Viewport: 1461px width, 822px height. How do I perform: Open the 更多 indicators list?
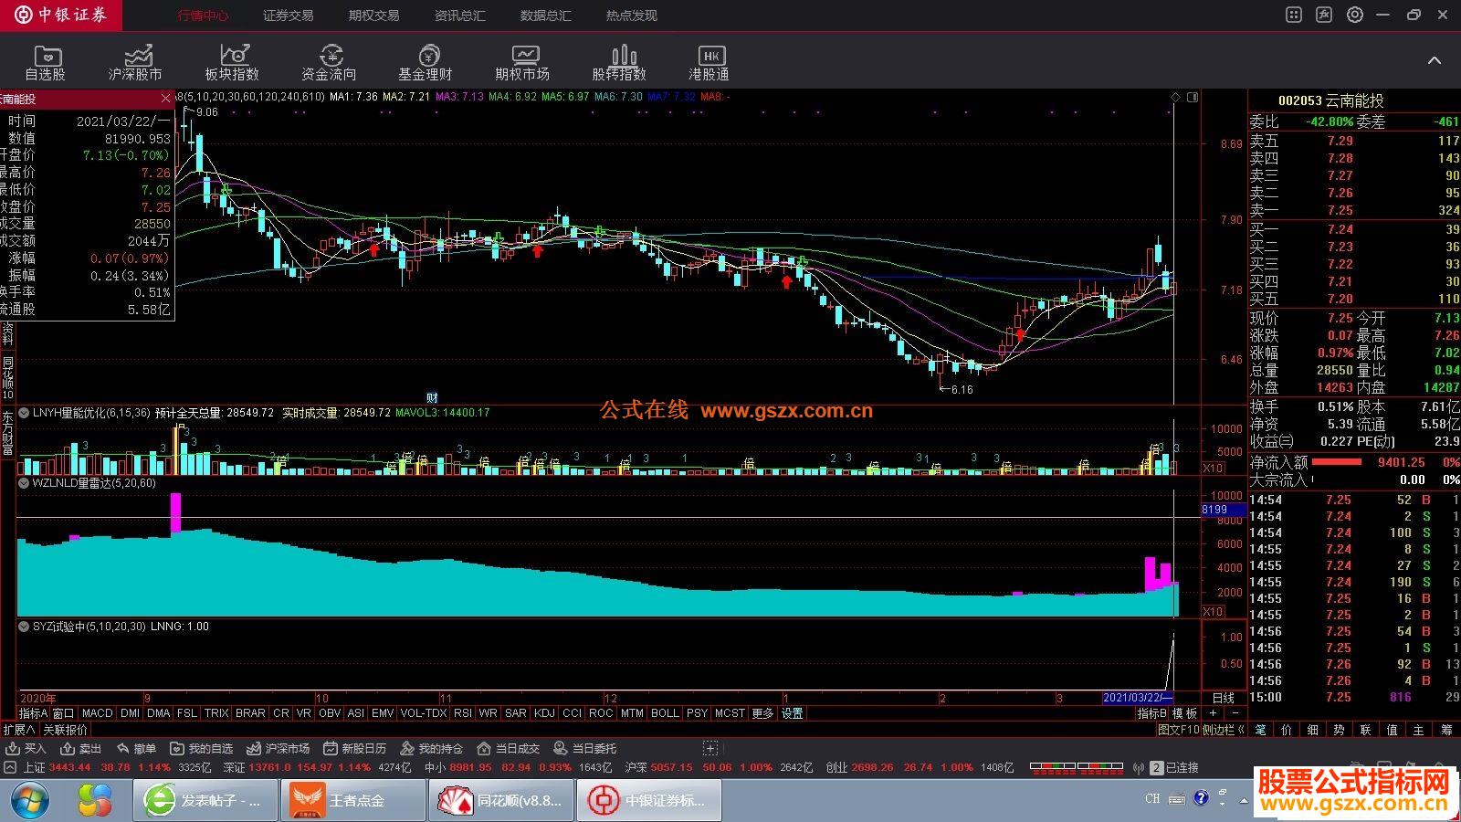[x=762, y=713]
